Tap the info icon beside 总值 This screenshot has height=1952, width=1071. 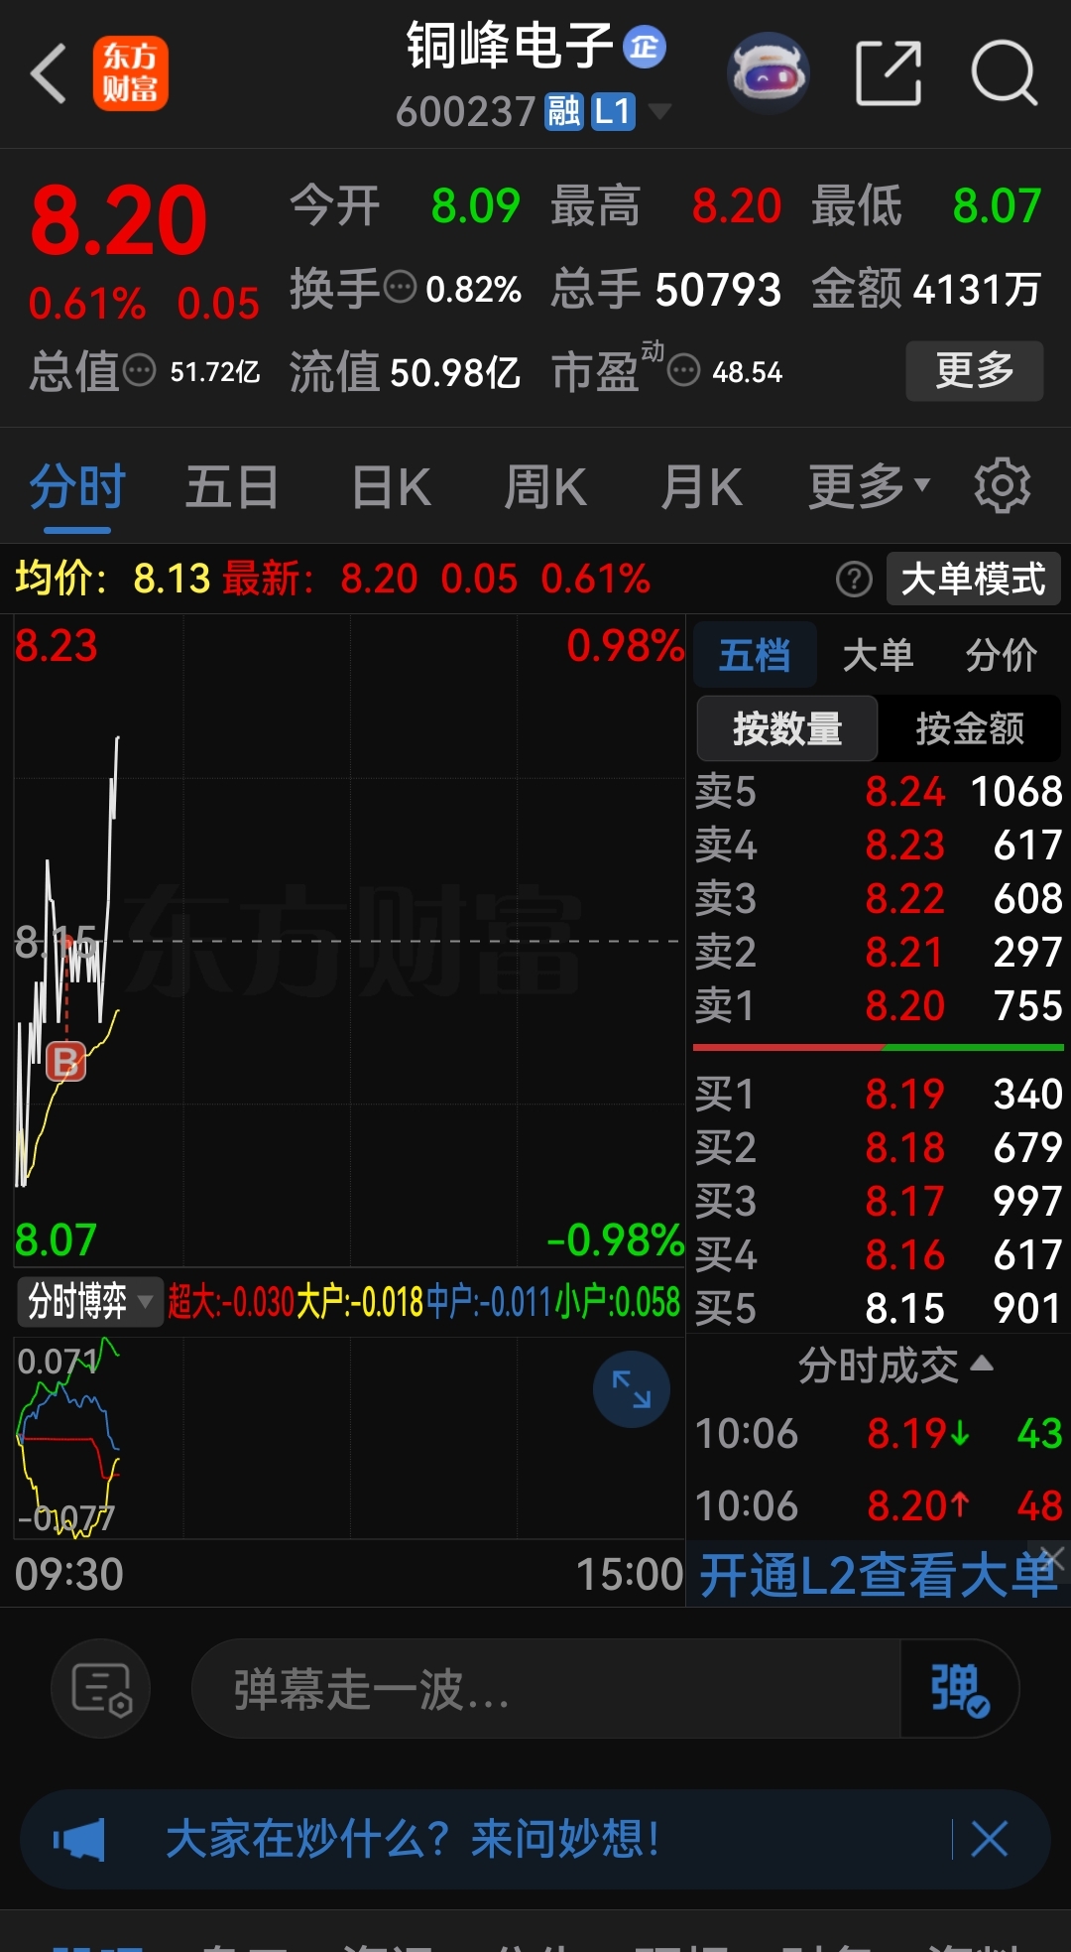coord(140,371)
